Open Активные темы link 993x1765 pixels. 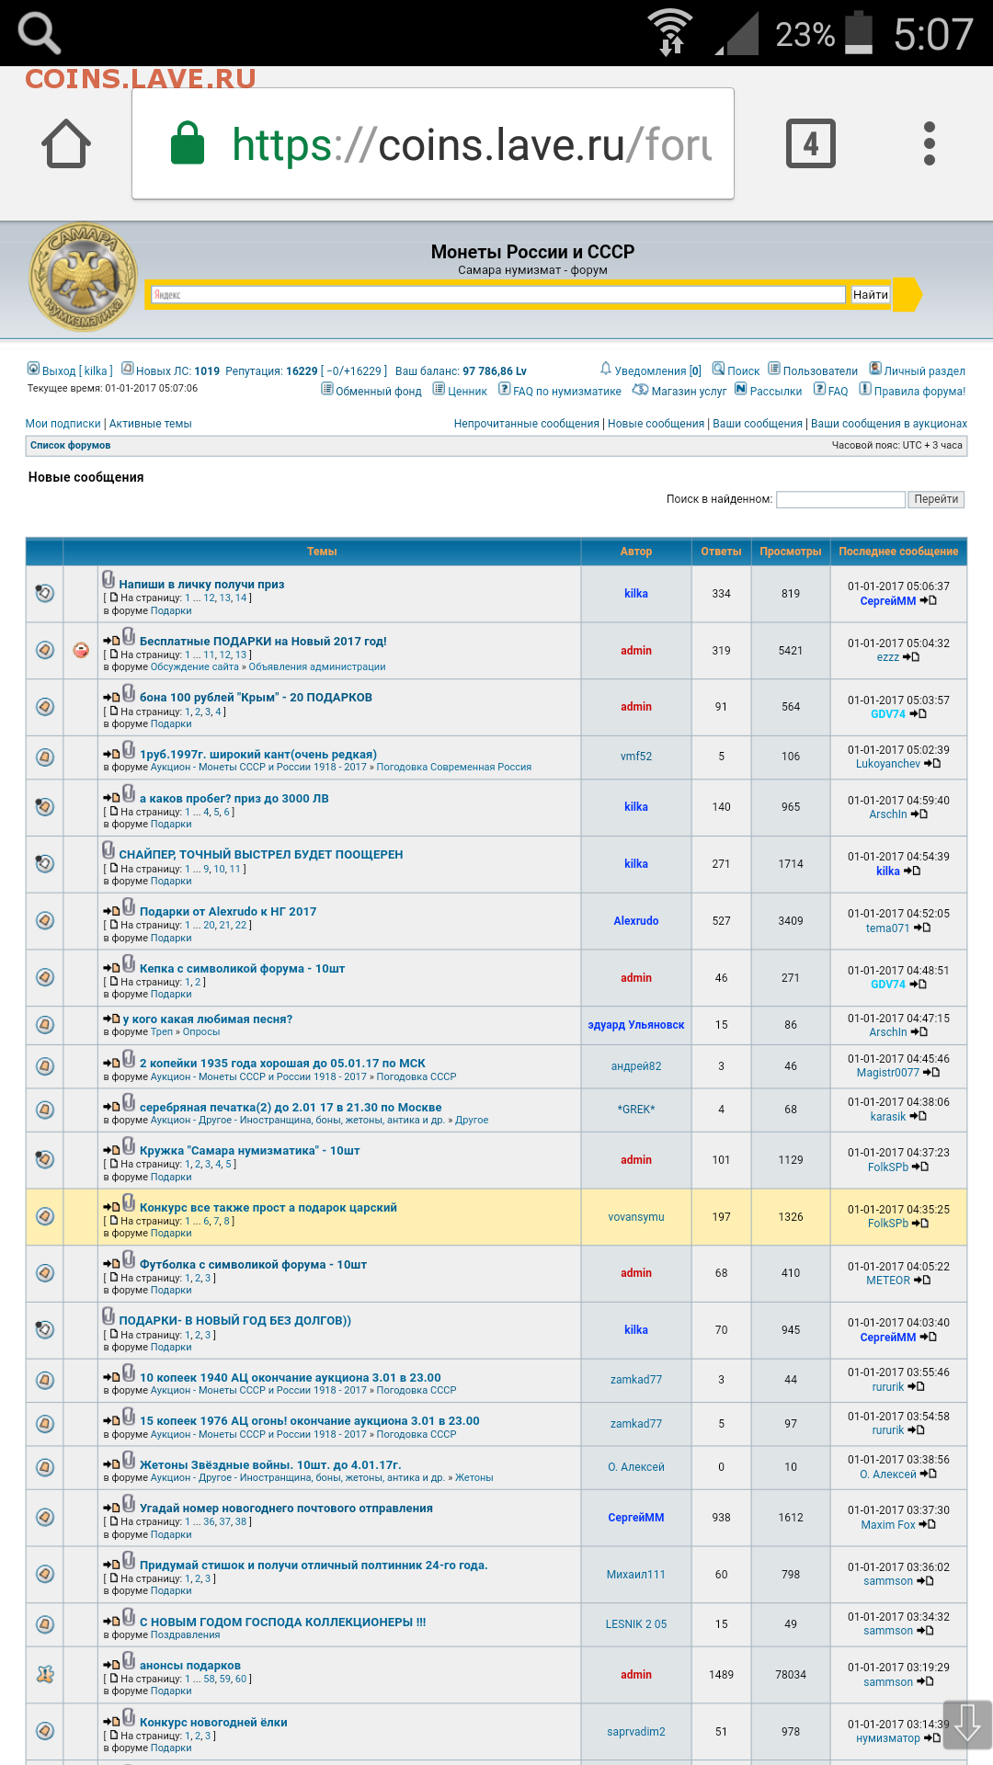coord(151,424)
